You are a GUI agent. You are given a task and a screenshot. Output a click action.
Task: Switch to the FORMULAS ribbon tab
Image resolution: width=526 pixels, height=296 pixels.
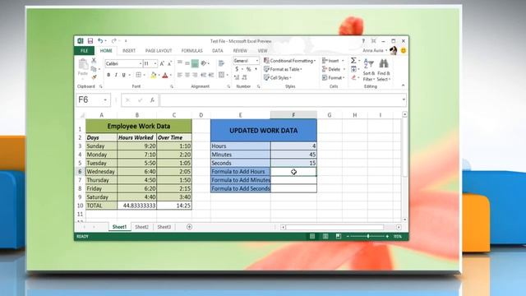coord(191,51)
